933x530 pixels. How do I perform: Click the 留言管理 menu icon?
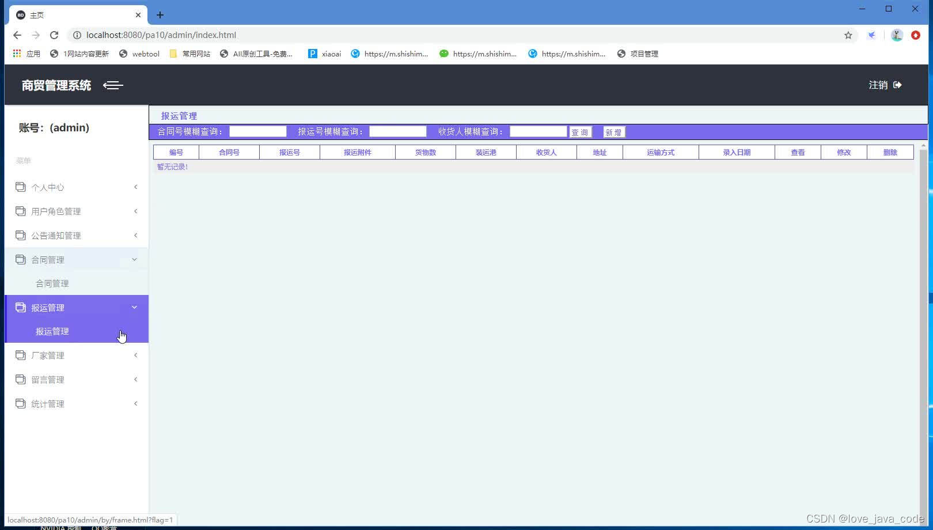pyautogui.click(x=21, y=379)
